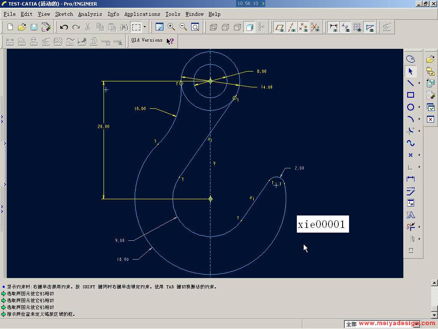Expand the Circle tool flyout arrow

tap(419, 107)
